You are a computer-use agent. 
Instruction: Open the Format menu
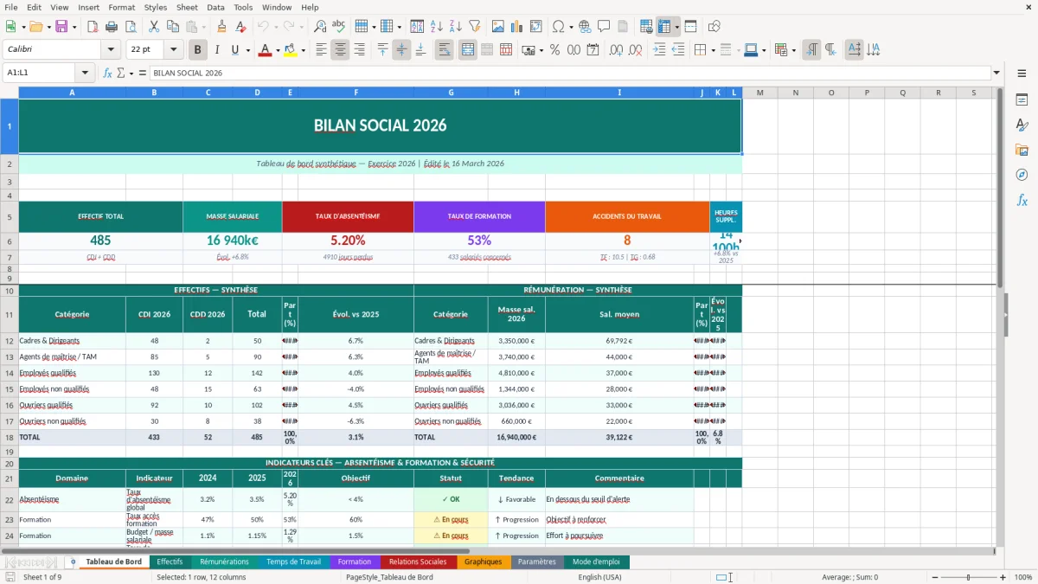coord(122,7)
